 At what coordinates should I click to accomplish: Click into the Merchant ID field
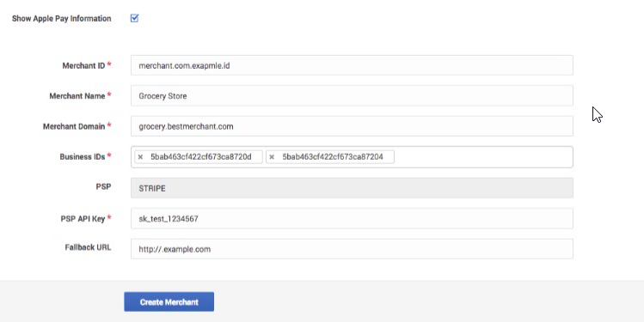pos(352,65)
